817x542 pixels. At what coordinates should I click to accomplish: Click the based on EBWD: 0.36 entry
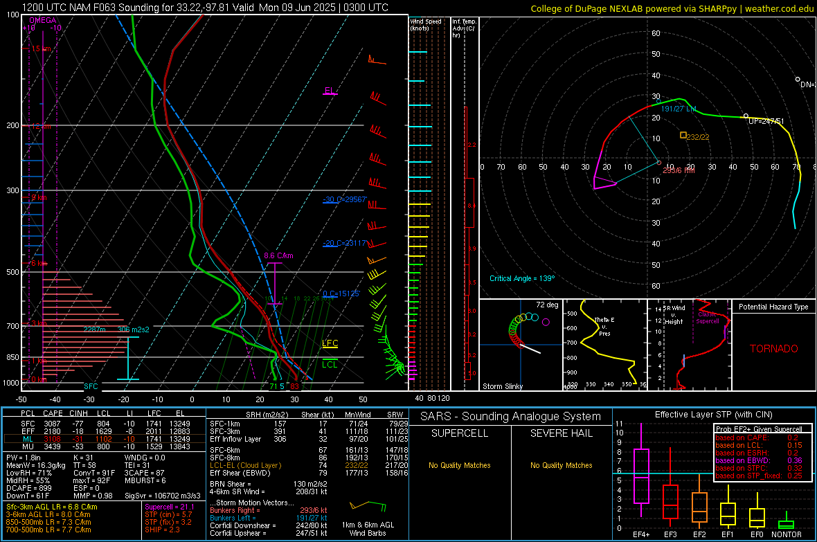coord(759,460)
